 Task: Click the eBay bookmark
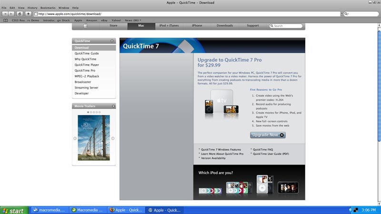tap(104, 20)
